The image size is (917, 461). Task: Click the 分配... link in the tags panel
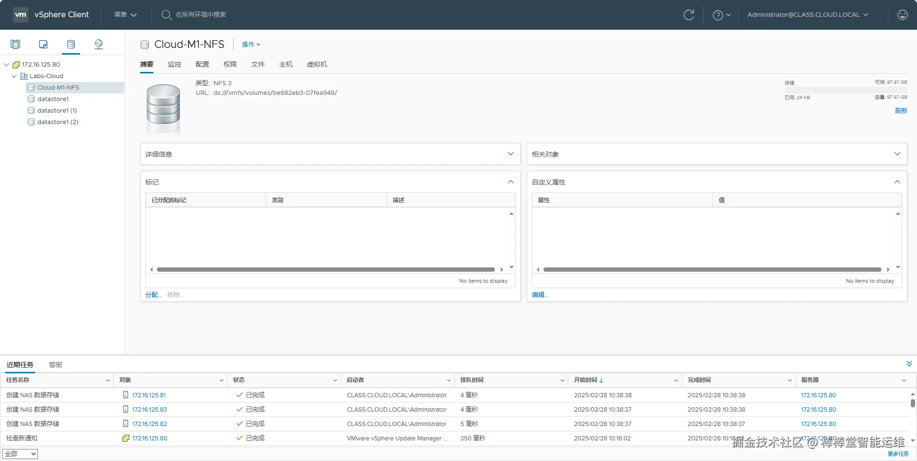click(154, 295)
